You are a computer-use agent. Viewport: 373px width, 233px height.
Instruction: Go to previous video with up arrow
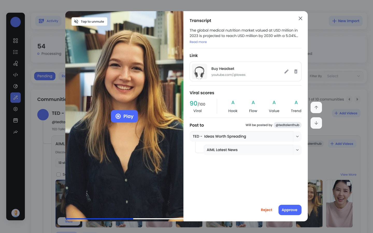(316, 107)
